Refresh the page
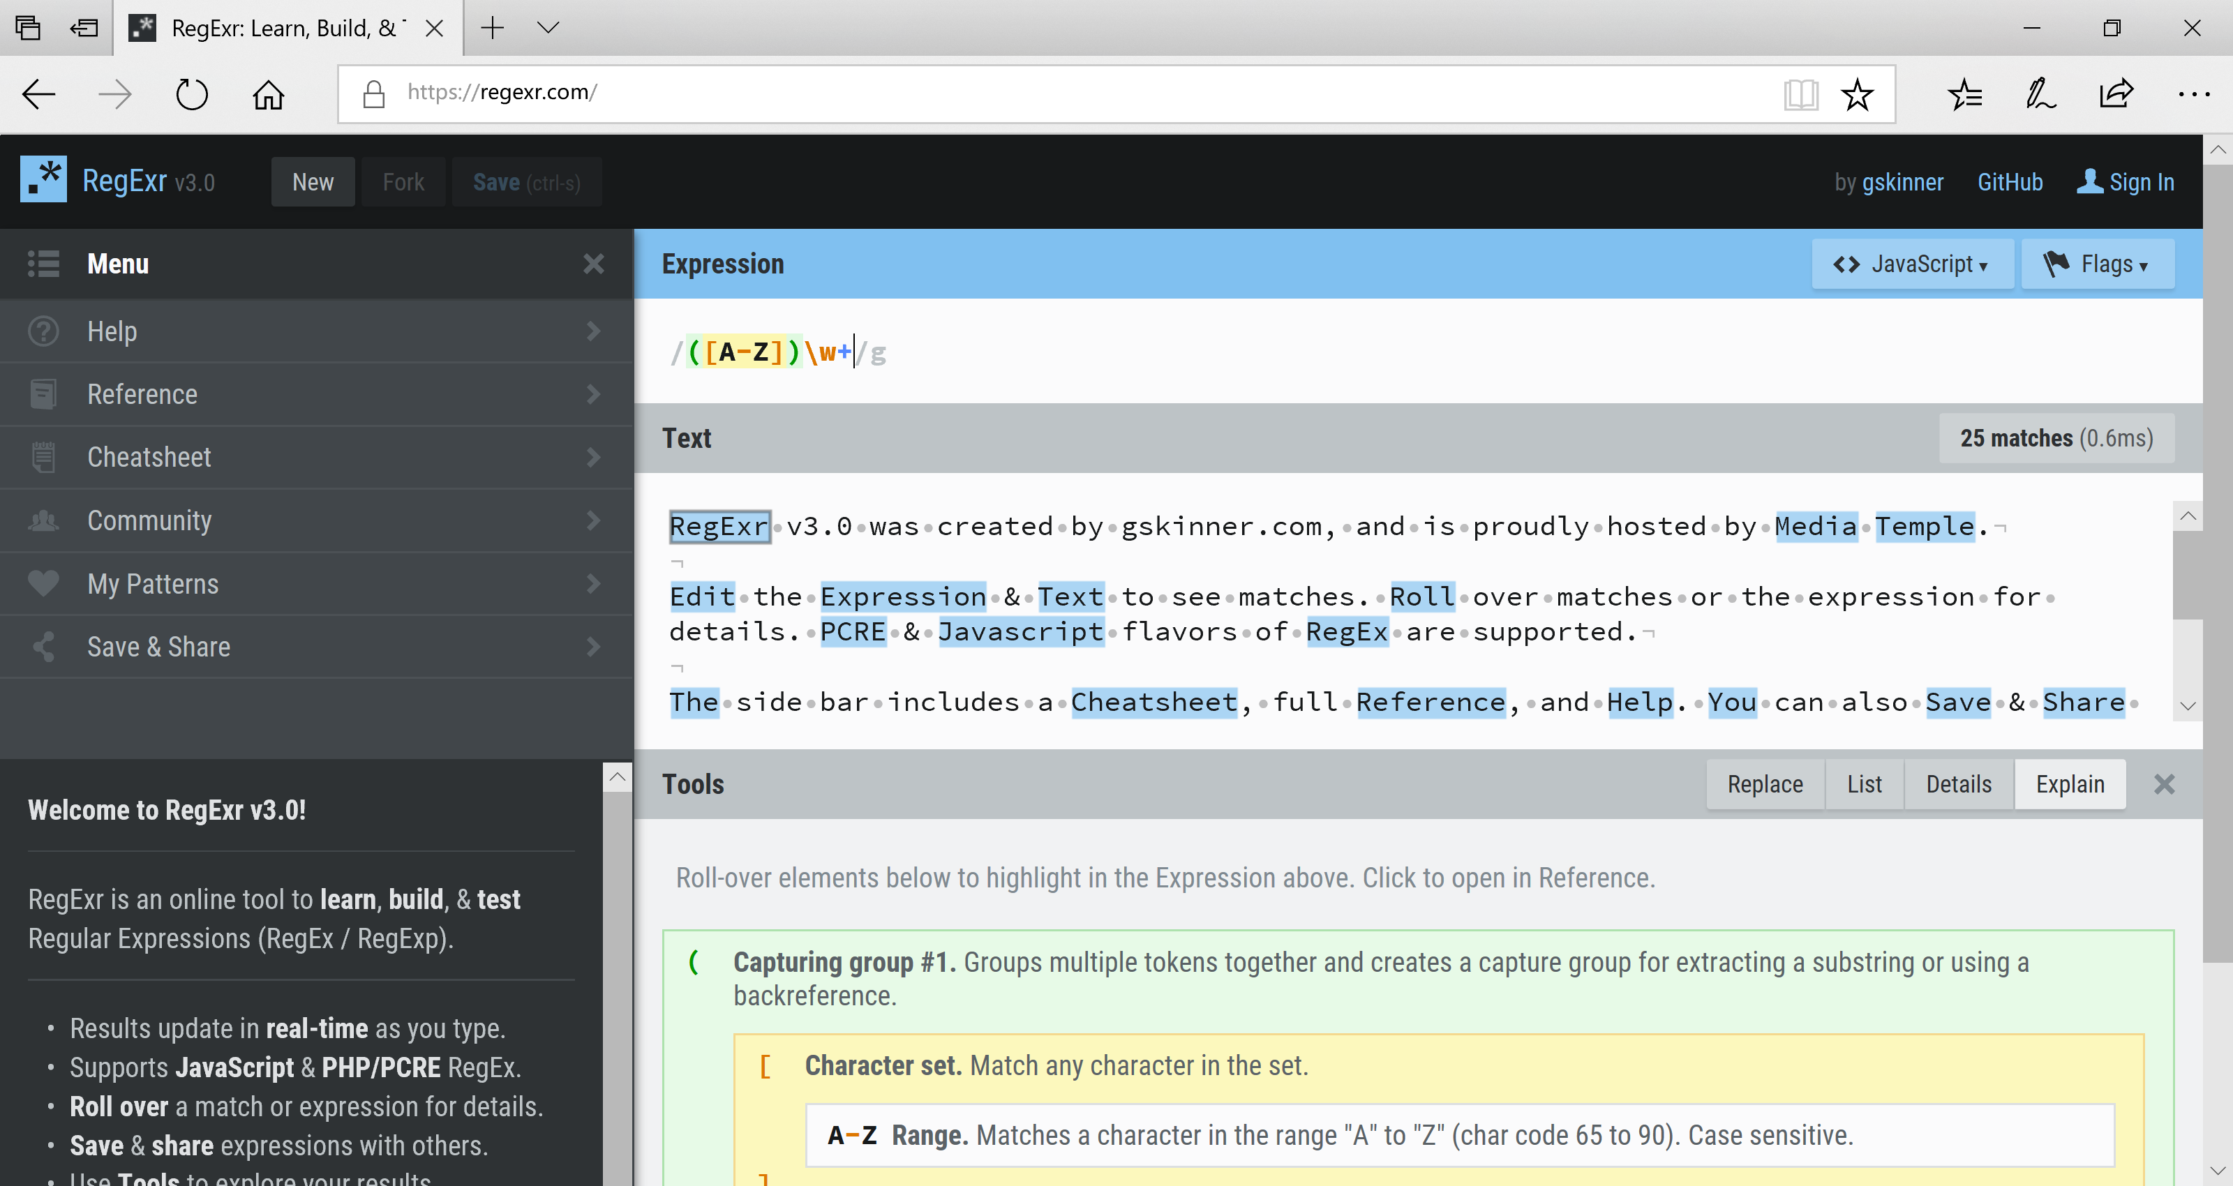 click(x=192, y=93)
